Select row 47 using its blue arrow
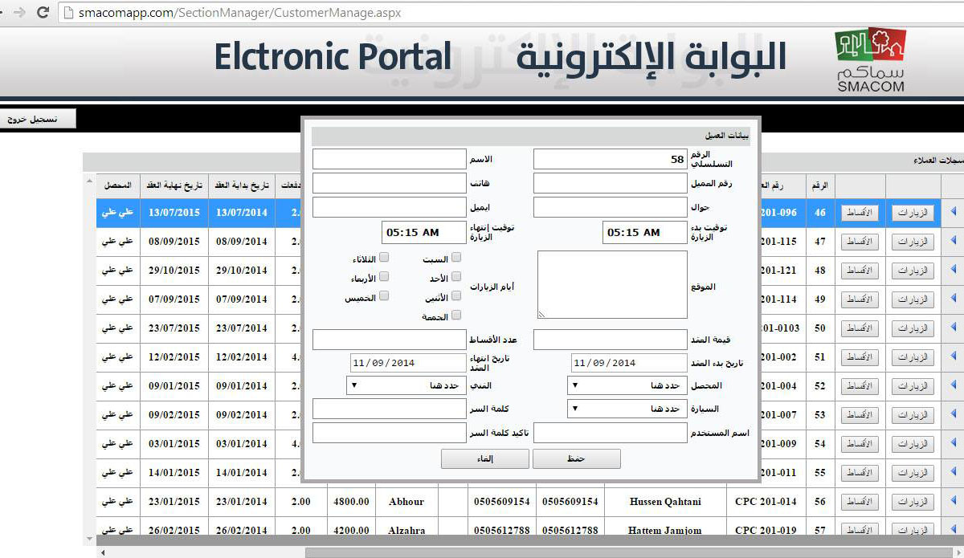Viewport: 964px width, 558px height. [954, 241]
